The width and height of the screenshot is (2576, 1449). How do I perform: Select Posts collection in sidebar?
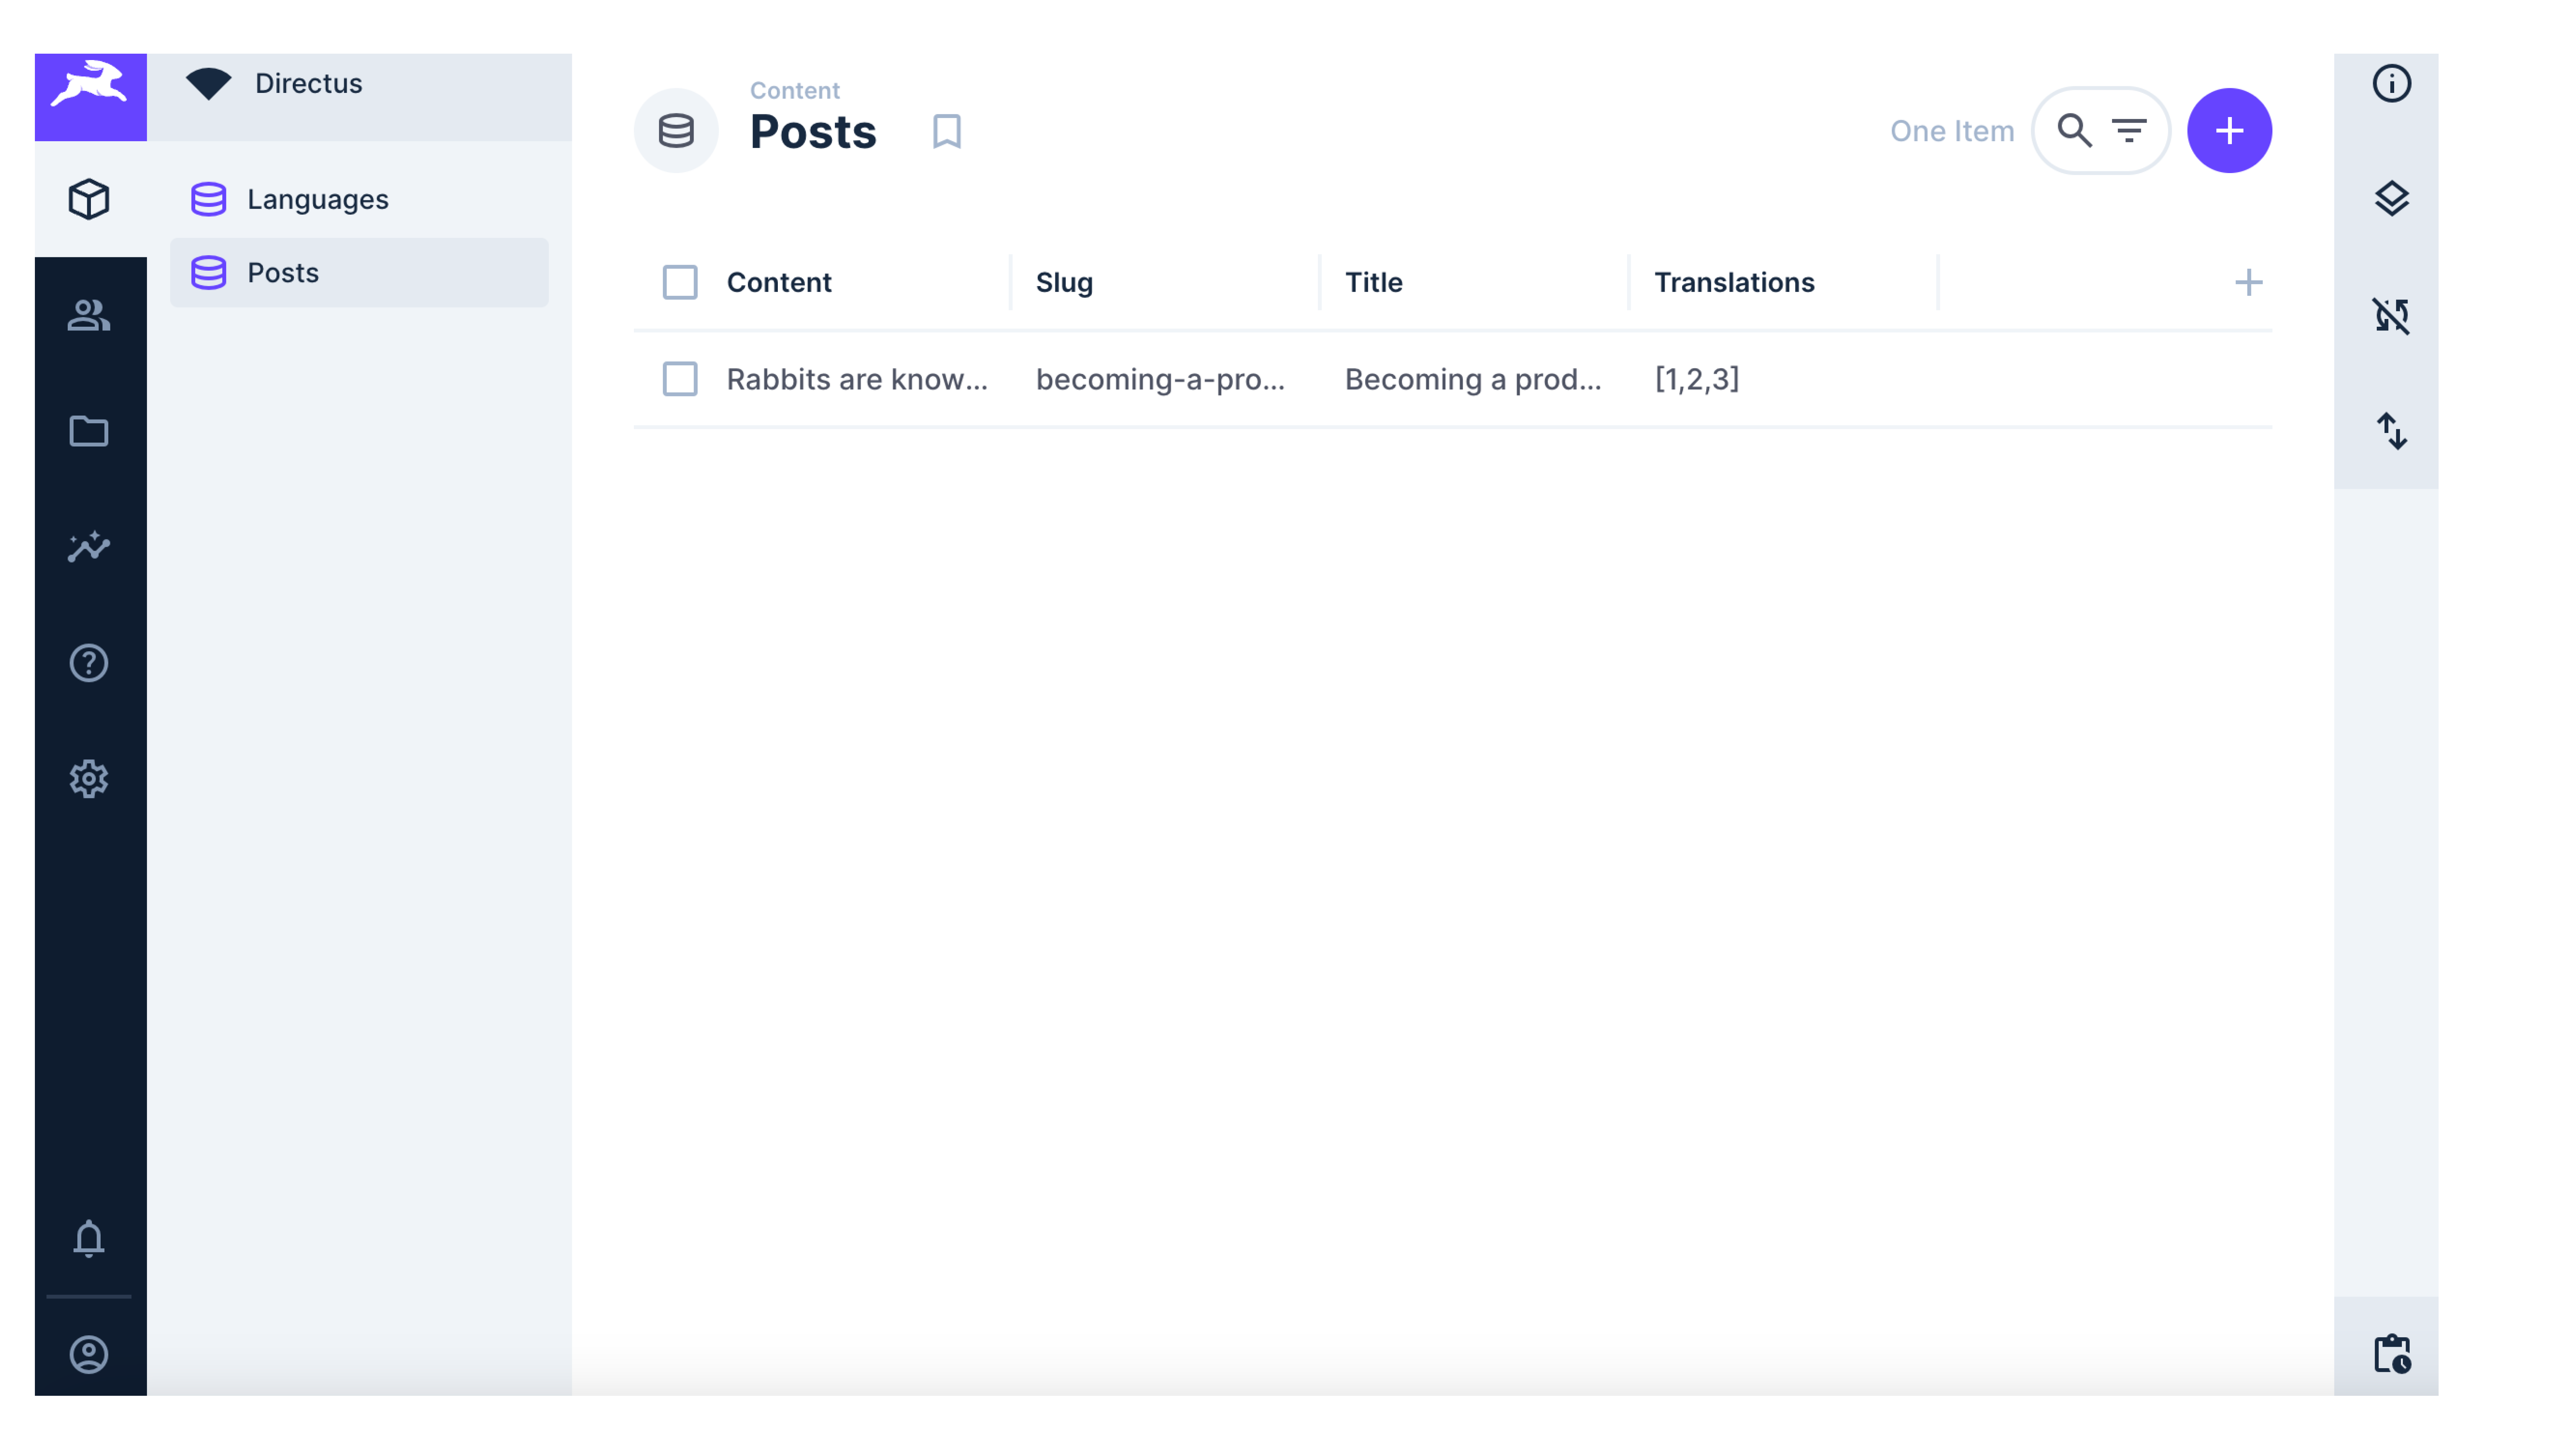point(283,273)
